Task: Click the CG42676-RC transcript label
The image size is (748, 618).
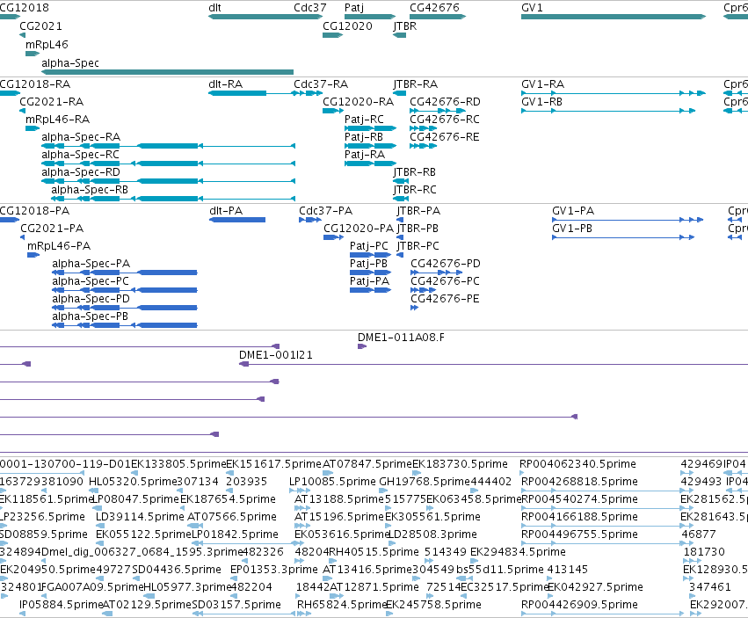Action: coord(445,120)
